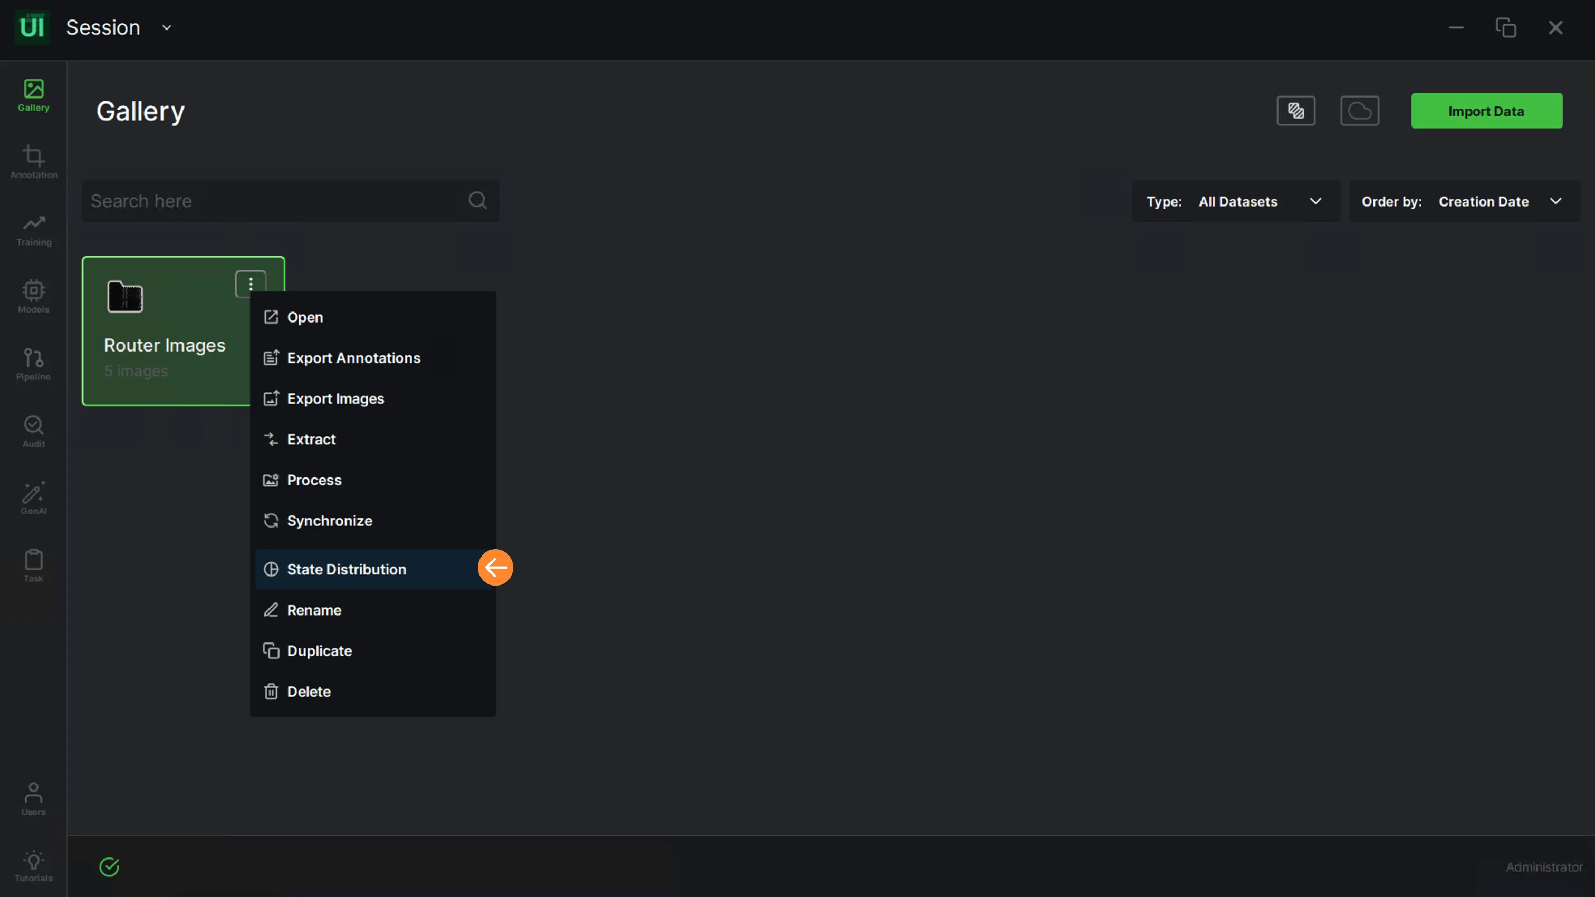Go to the Audit sidebar section
This screenshot has height=897, width=1595.
pos(33,432)
